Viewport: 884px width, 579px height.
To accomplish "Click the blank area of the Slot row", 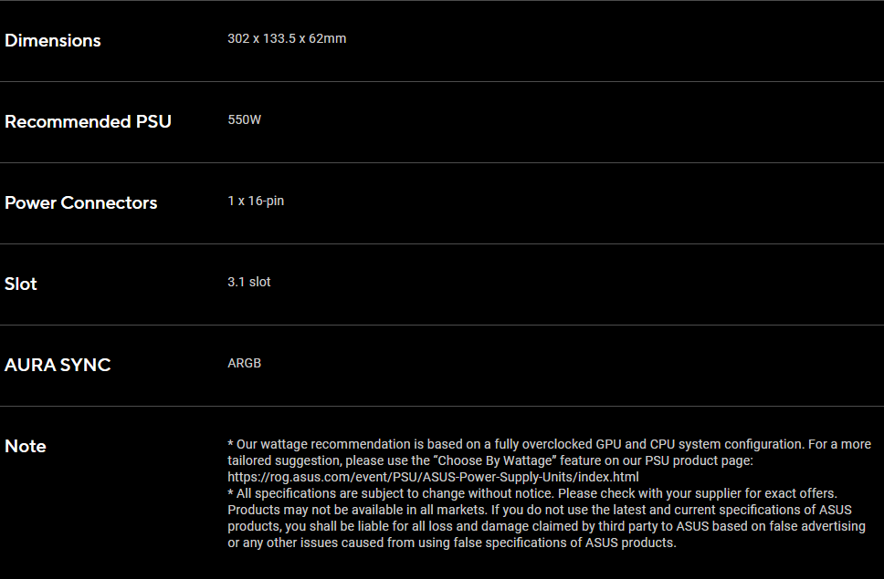I will [575, 284].
